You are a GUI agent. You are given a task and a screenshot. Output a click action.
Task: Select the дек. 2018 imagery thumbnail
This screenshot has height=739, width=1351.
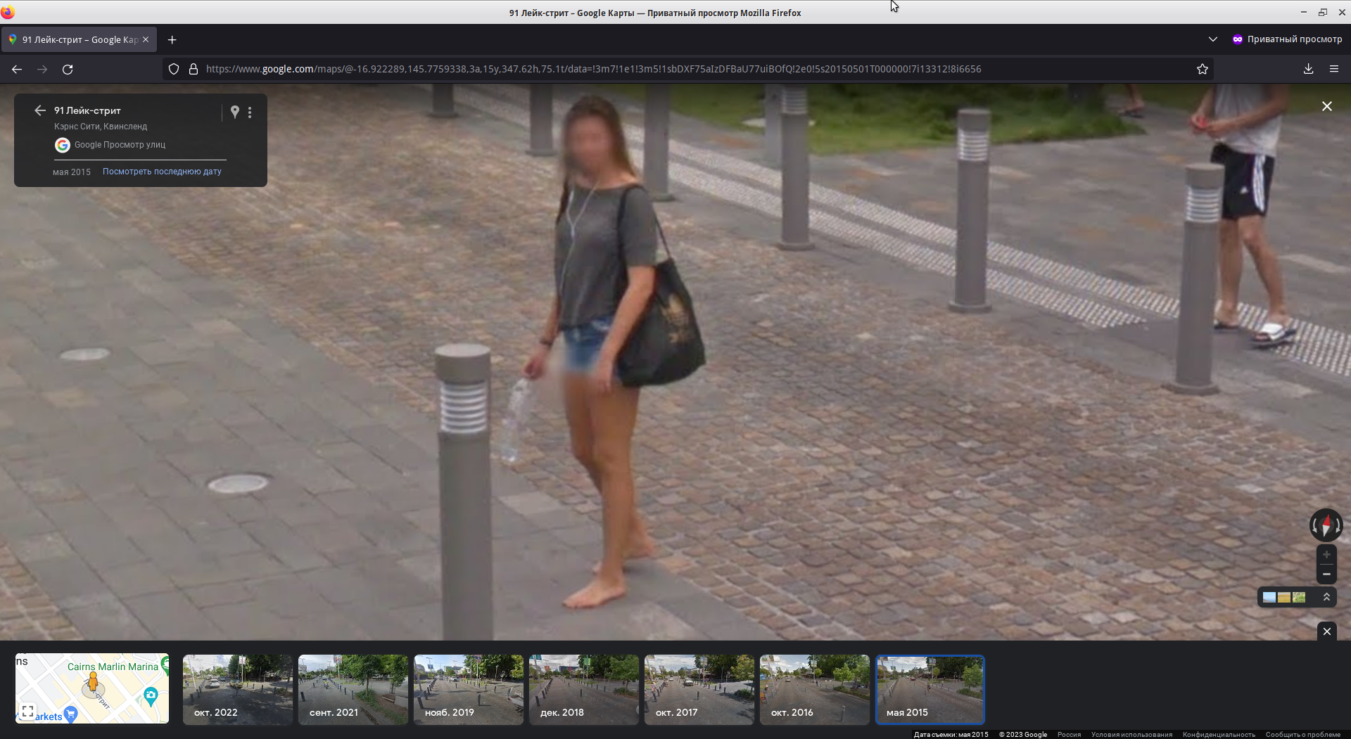pyautogui.click(x=583, y=689)
